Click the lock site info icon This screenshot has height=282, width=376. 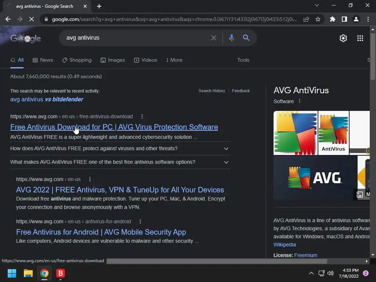tap(46, 19)
